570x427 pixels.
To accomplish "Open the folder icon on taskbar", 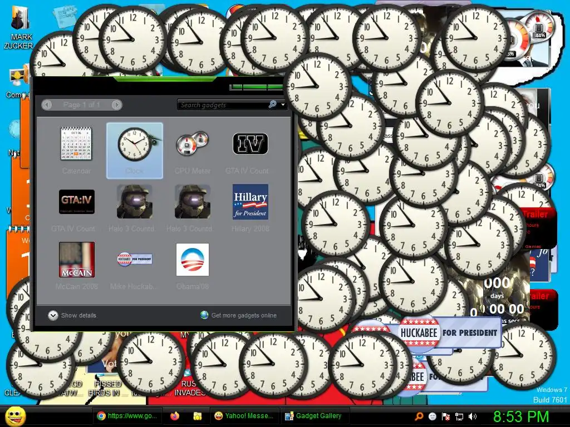I will click(198, 416).
